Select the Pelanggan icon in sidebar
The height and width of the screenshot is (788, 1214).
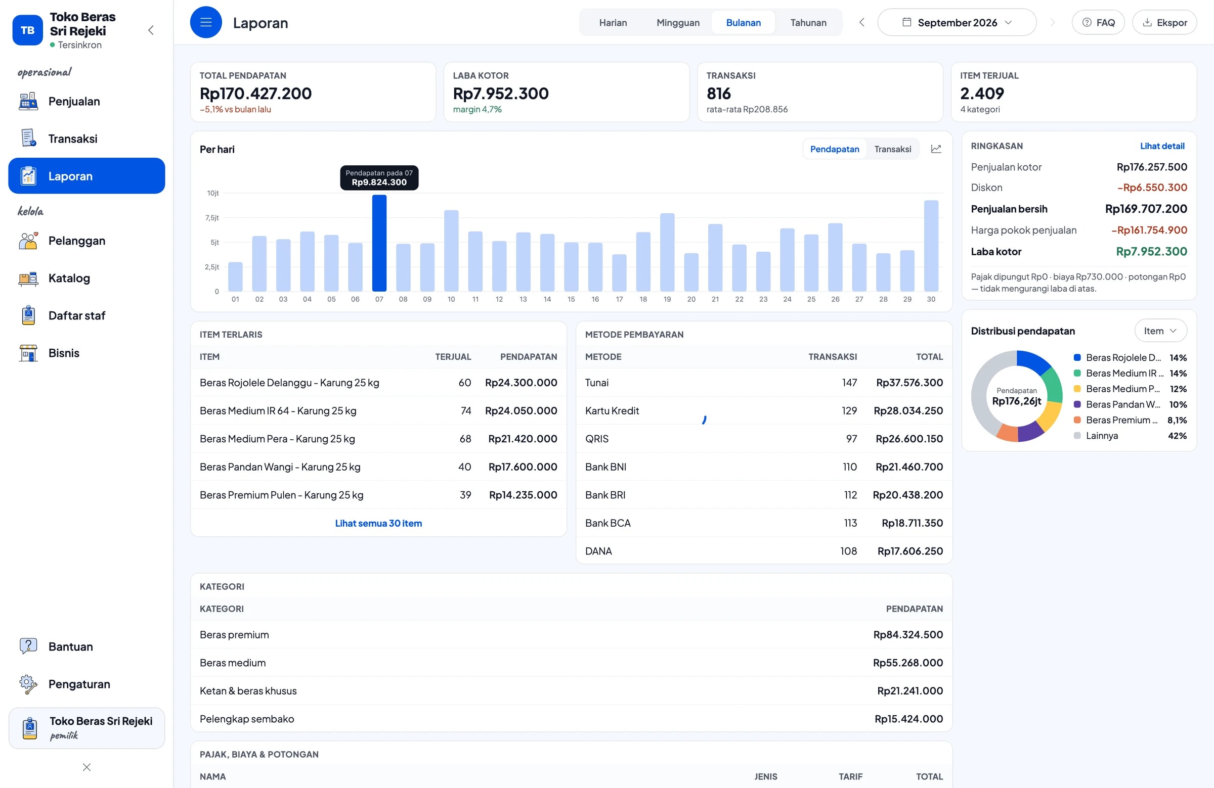coord(28,241)
